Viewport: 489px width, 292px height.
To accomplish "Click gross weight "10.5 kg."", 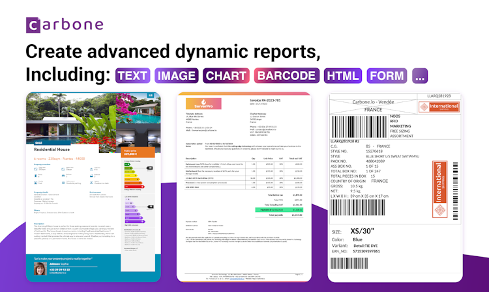I will click(x=356, y=186).
